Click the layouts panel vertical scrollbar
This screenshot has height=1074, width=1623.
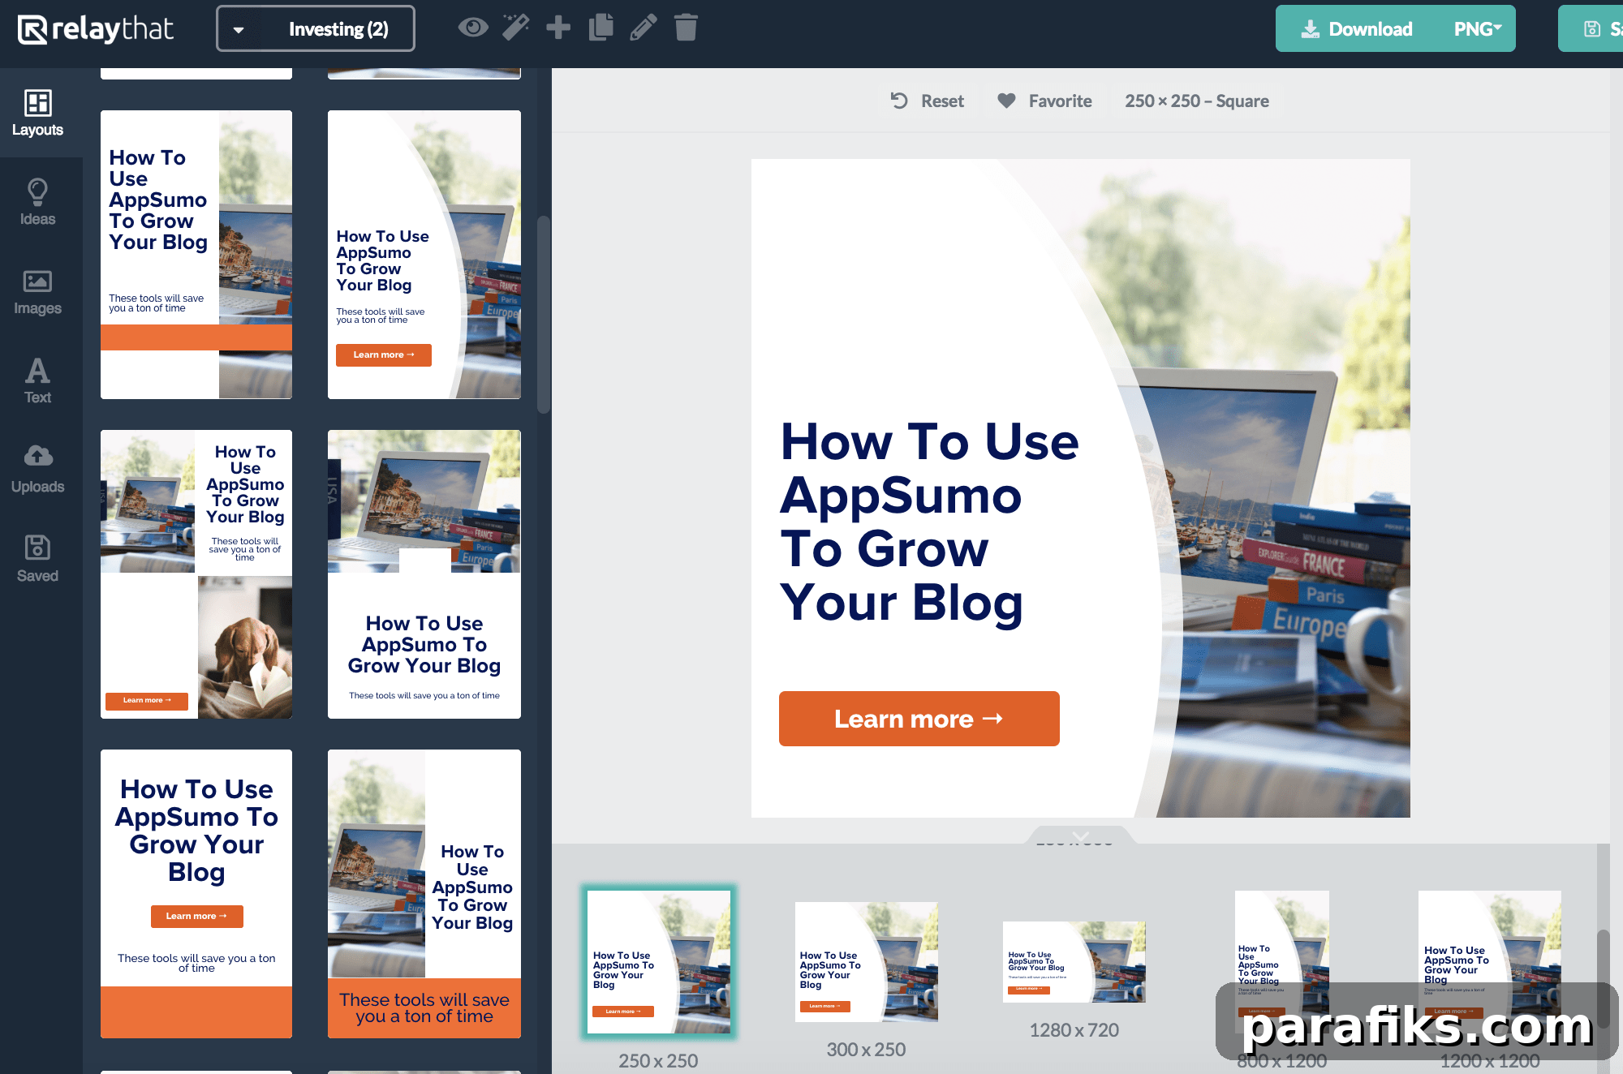543,315
